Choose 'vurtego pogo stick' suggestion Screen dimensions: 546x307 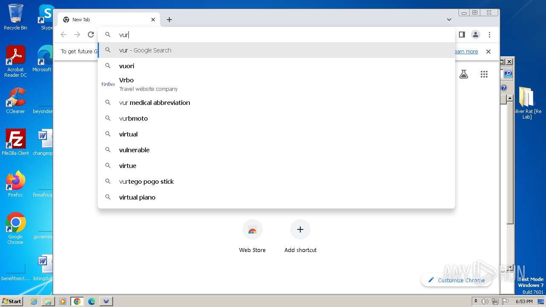coord(276,182)
